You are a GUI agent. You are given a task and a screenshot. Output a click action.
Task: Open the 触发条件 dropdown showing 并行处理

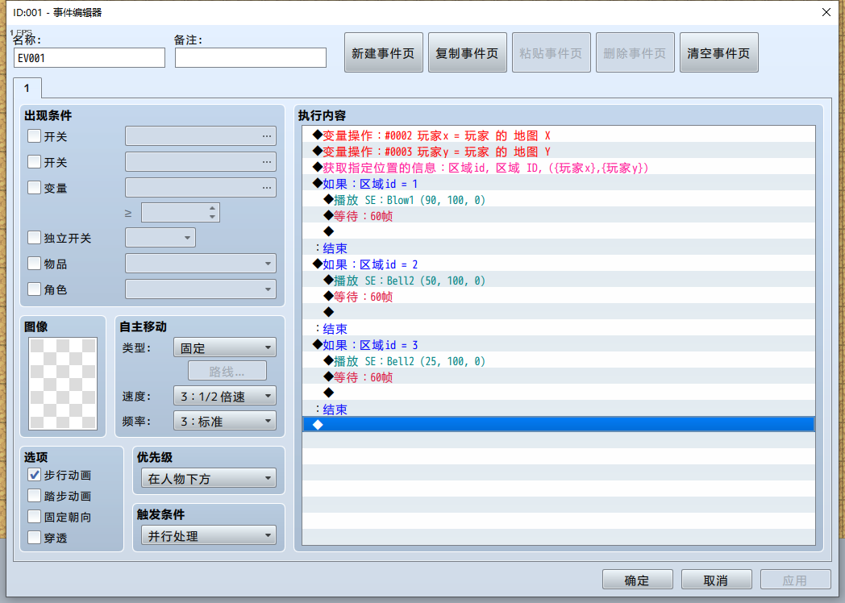pos(209,535)
